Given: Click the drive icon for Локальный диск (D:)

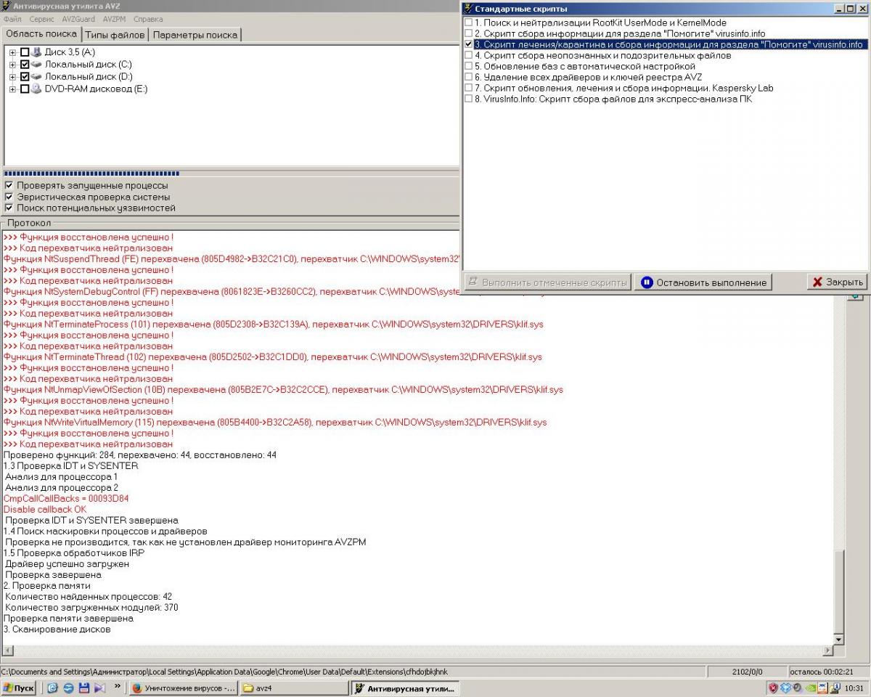Looking at the screenshot, I should [36, 76].
